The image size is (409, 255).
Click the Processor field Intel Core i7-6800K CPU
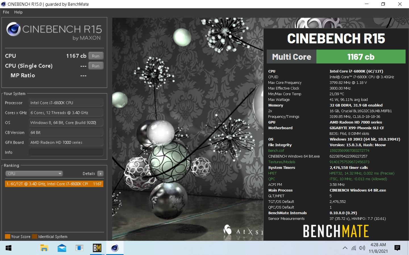pos(66,103)
